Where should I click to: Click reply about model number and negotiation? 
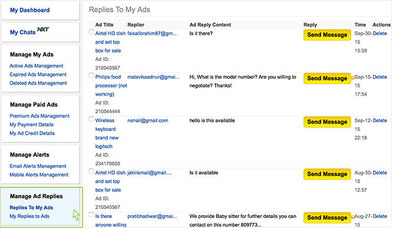click(243, 81)
